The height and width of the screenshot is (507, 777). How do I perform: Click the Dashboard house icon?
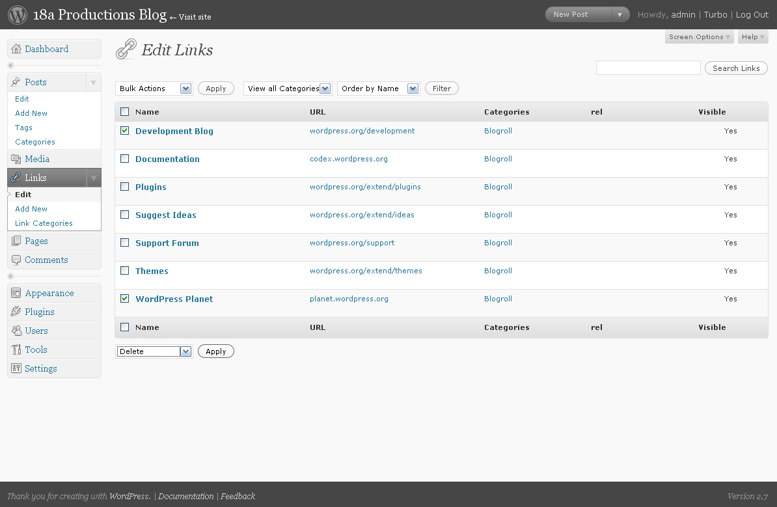click(16, 49)
